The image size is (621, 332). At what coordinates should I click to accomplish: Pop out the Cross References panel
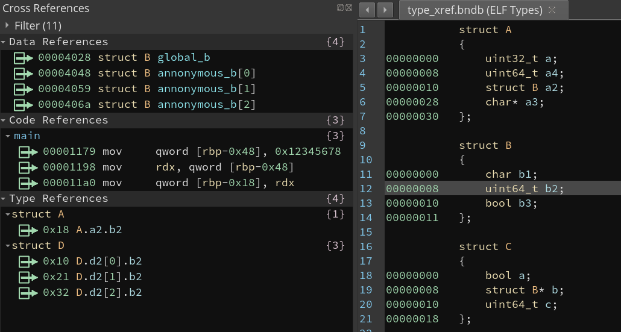[340, 7]
